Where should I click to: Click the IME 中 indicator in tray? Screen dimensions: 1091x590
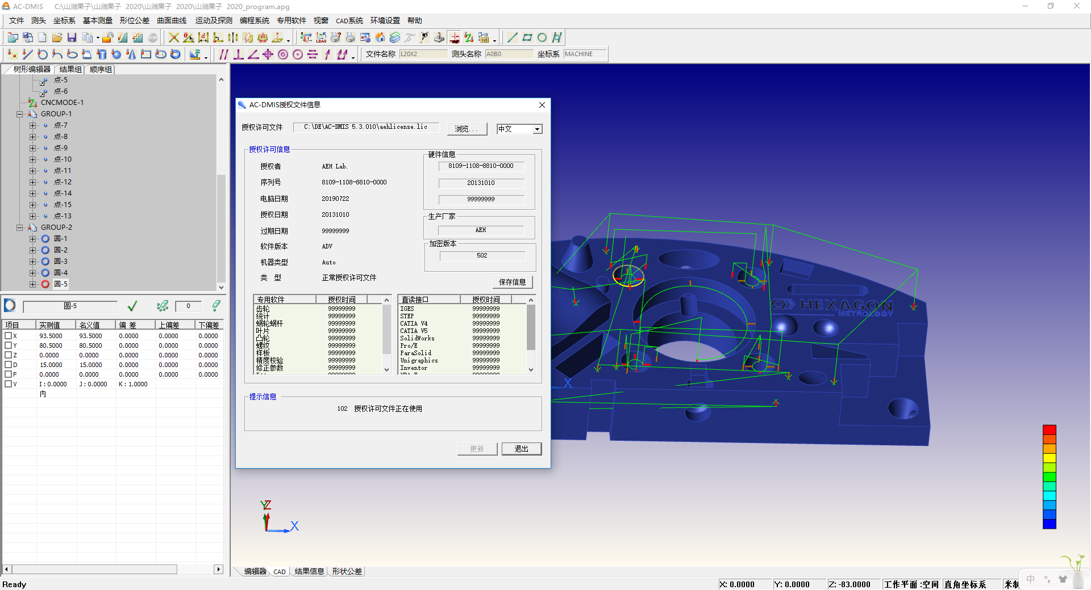[1031, 579]
